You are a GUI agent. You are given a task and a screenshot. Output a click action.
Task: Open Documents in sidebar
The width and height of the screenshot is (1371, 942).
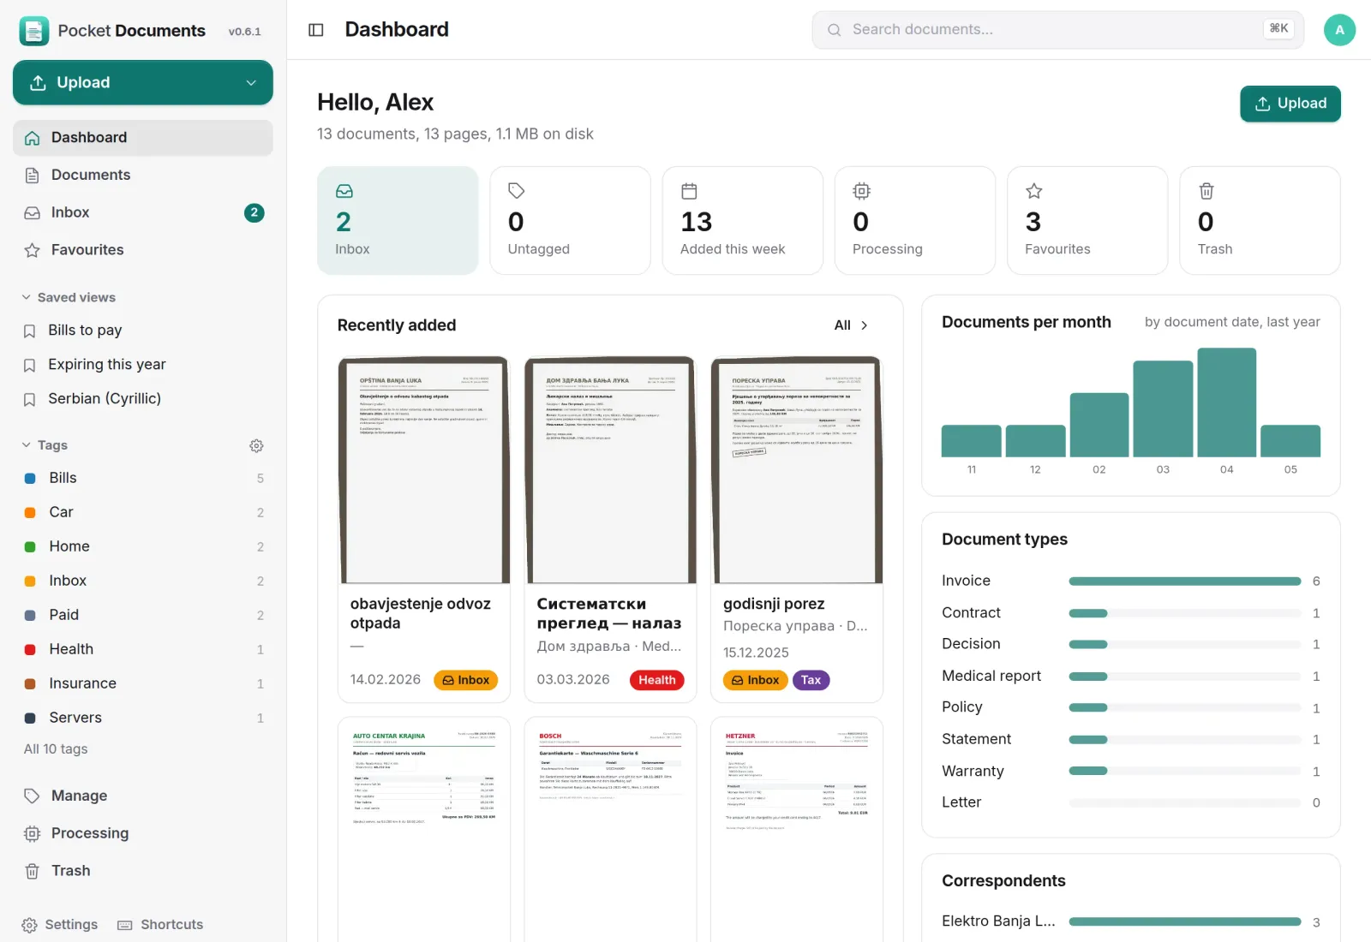tap(143, 176)
